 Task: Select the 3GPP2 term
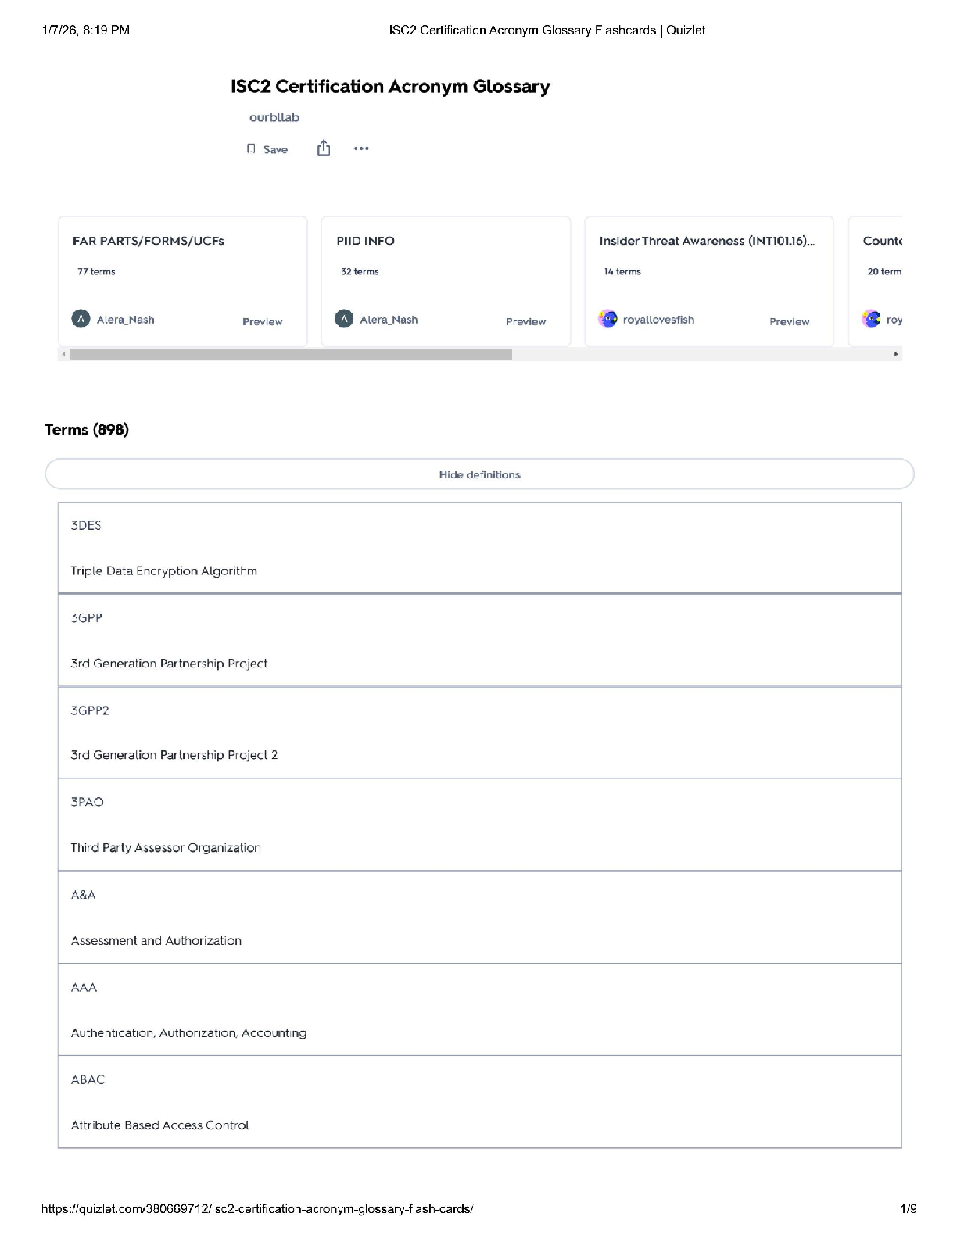(90, 710)
